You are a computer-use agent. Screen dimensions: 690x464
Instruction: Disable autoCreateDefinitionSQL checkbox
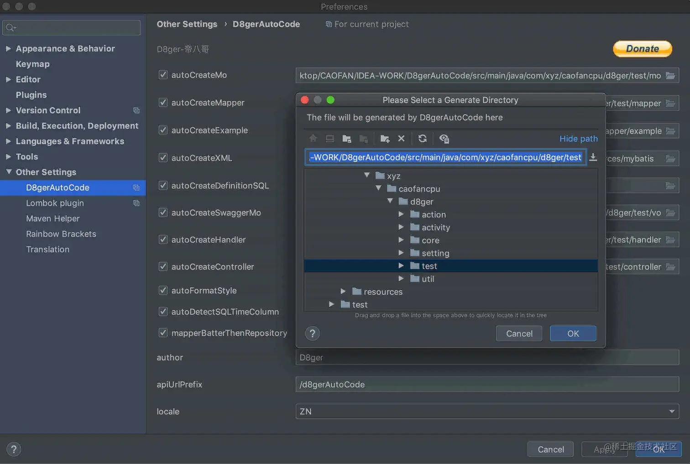tap(163, 185)
